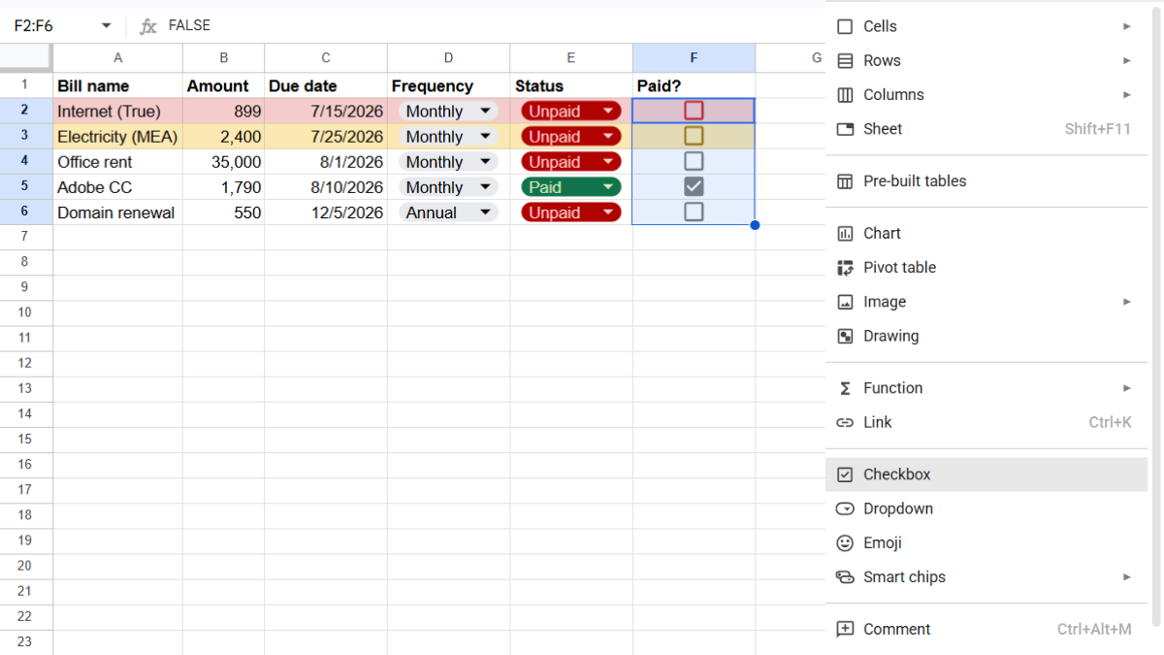The height and width of the screenshot is (655, 1164).
Task: Click the Link chain icon
Action: (x=845, y=422)
